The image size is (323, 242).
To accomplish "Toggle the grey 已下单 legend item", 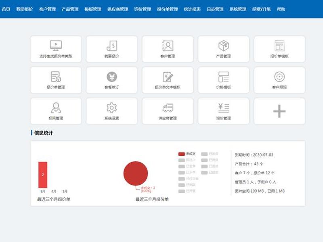I will (187, 173).
